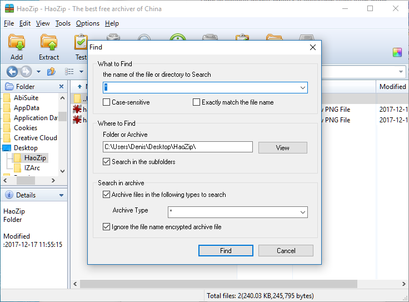This screenshot has height=302, width=409.
Task: Click the file list horizontal scrollbar
Action: point(218,284)
